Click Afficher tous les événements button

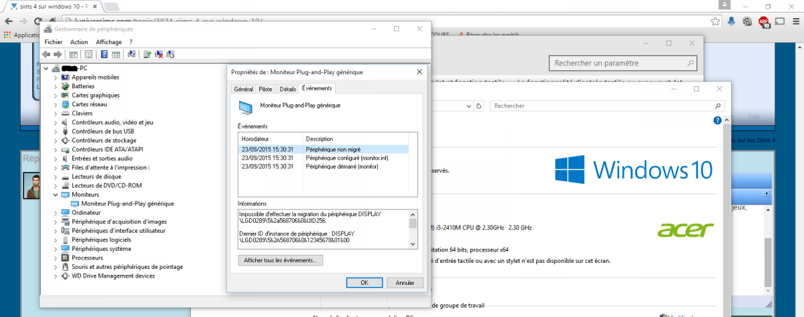(281, 259)
